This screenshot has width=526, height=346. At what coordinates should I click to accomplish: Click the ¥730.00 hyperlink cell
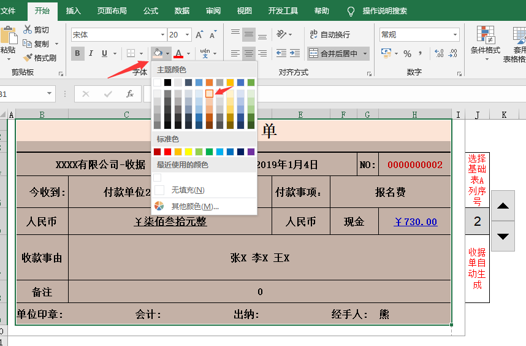tap(416, 222)
